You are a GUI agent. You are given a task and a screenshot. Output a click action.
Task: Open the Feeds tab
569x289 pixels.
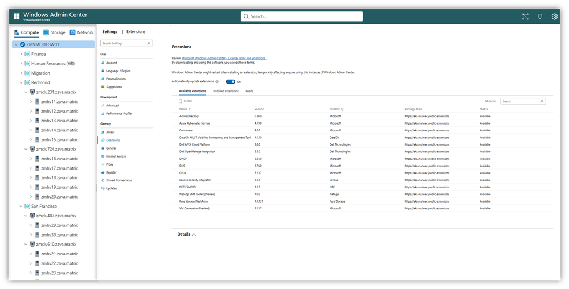click(x=249, y=91)
